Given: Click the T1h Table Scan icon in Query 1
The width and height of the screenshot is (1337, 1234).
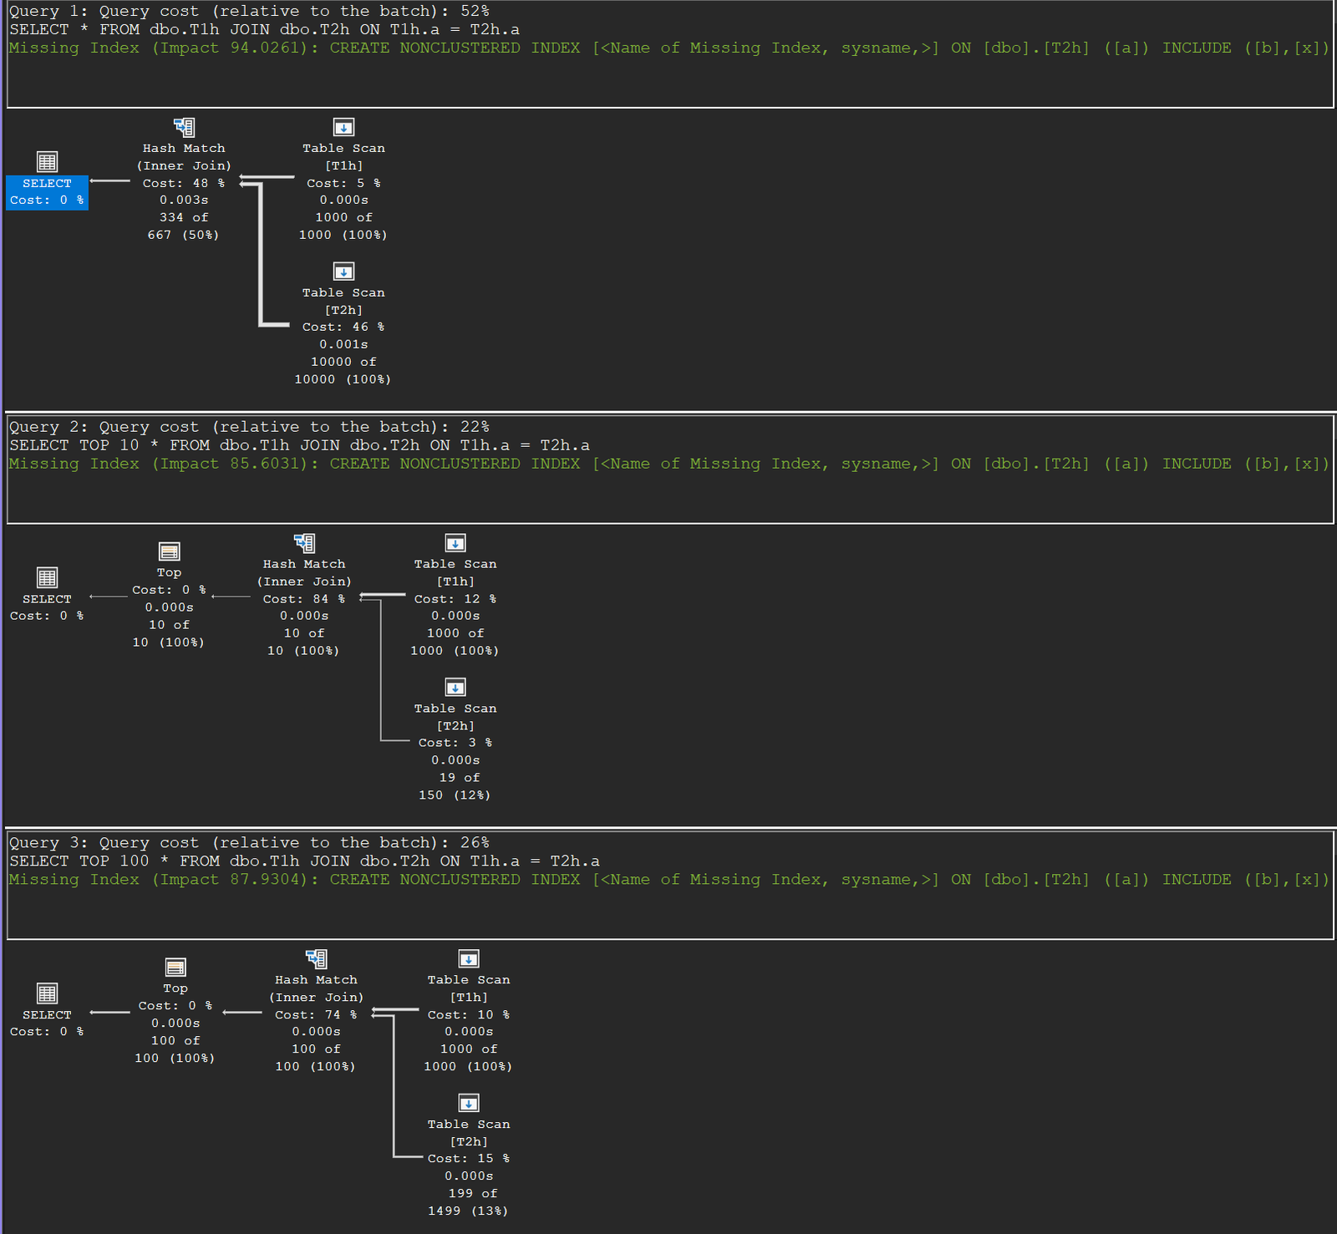Looking at the screenshot, I should pos(343,127).
